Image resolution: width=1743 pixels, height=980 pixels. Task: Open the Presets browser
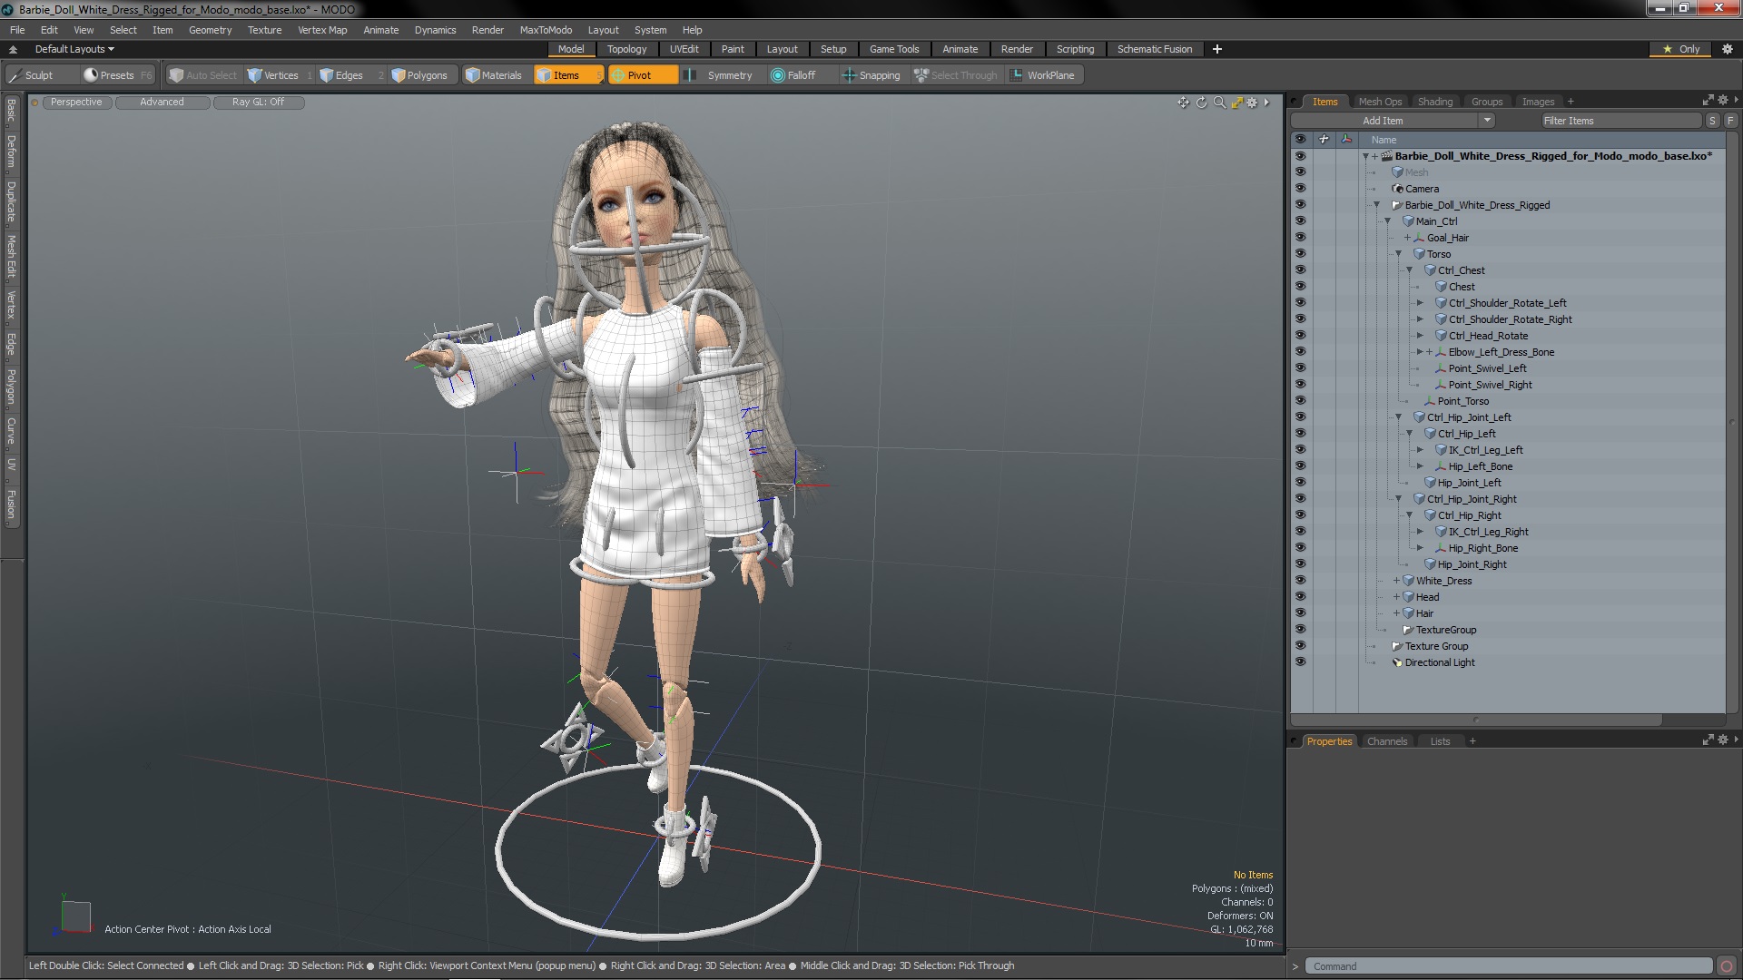click(x=118, y=75)
